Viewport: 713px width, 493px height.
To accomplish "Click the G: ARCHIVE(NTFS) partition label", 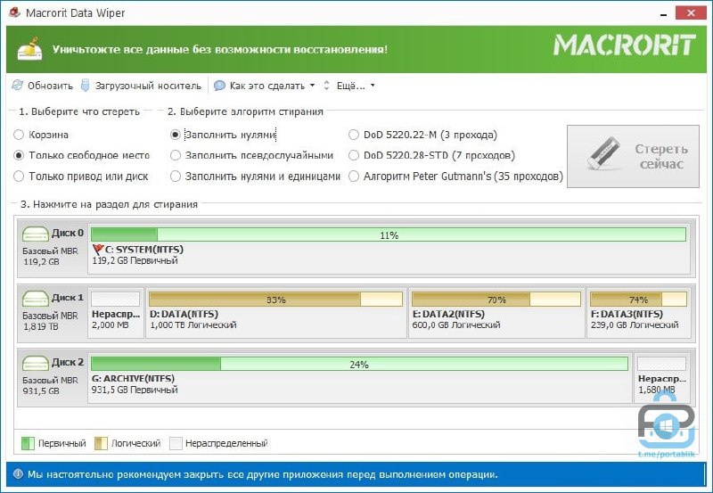I will click(133, 378).
